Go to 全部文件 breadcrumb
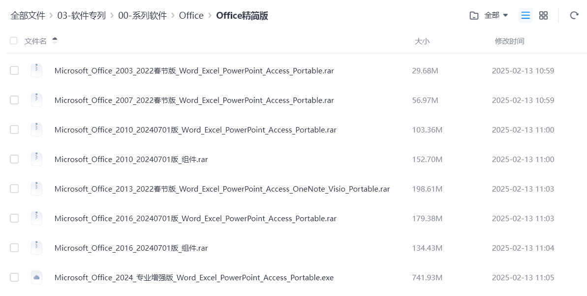The width and height of the screenshot is (587, 296). pyautogui.click(x=28, y=15)
